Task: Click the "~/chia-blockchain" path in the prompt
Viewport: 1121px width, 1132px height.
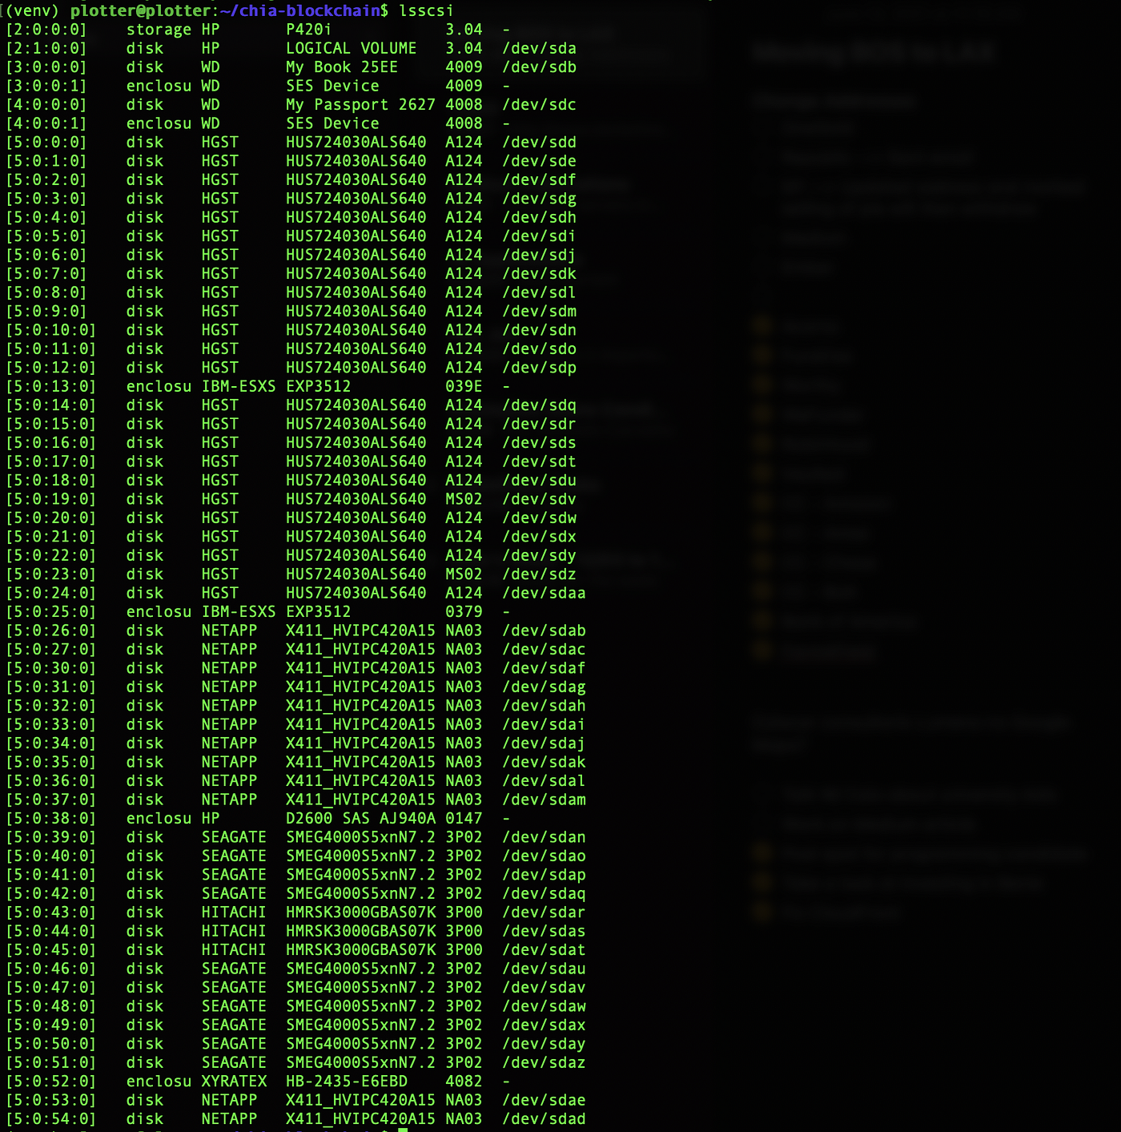Action: point(300,10)
